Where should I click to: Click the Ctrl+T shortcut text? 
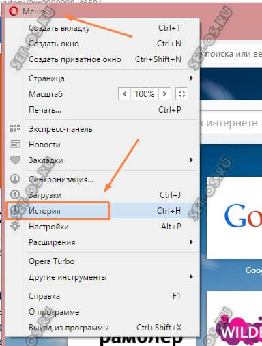tap(170, 28)
